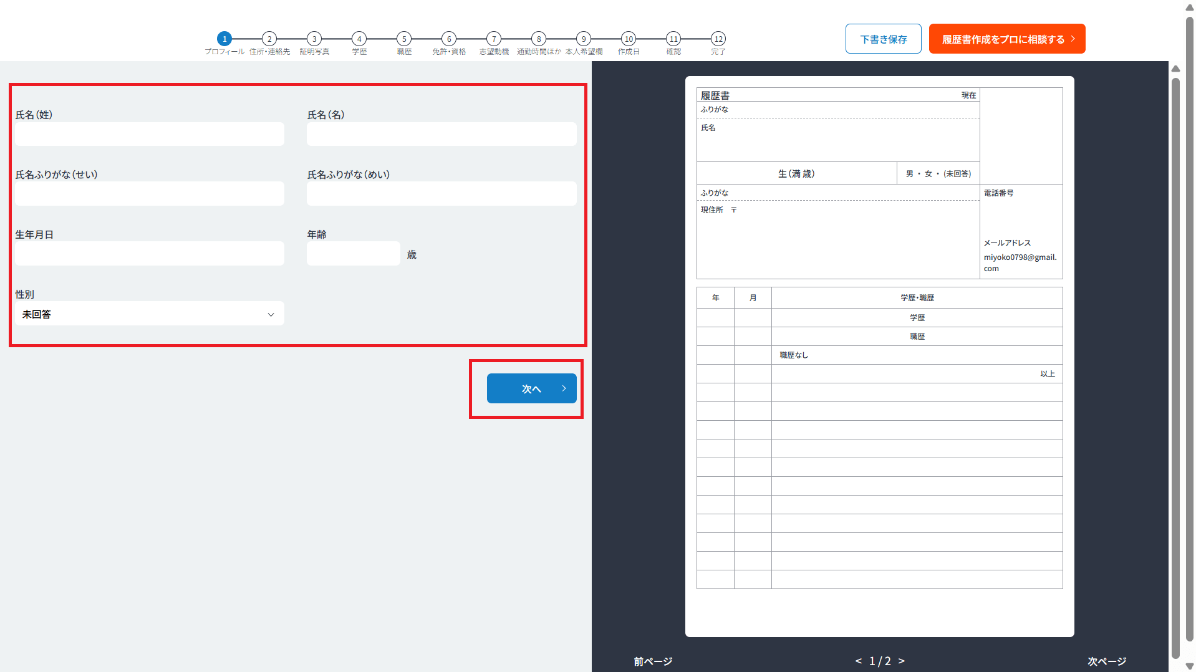
Task: Click the 下書き保存 button
Action: [883, 39]
